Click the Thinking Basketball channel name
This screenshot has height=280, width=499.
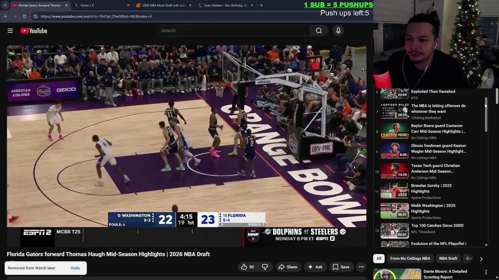tap(426, 118)
